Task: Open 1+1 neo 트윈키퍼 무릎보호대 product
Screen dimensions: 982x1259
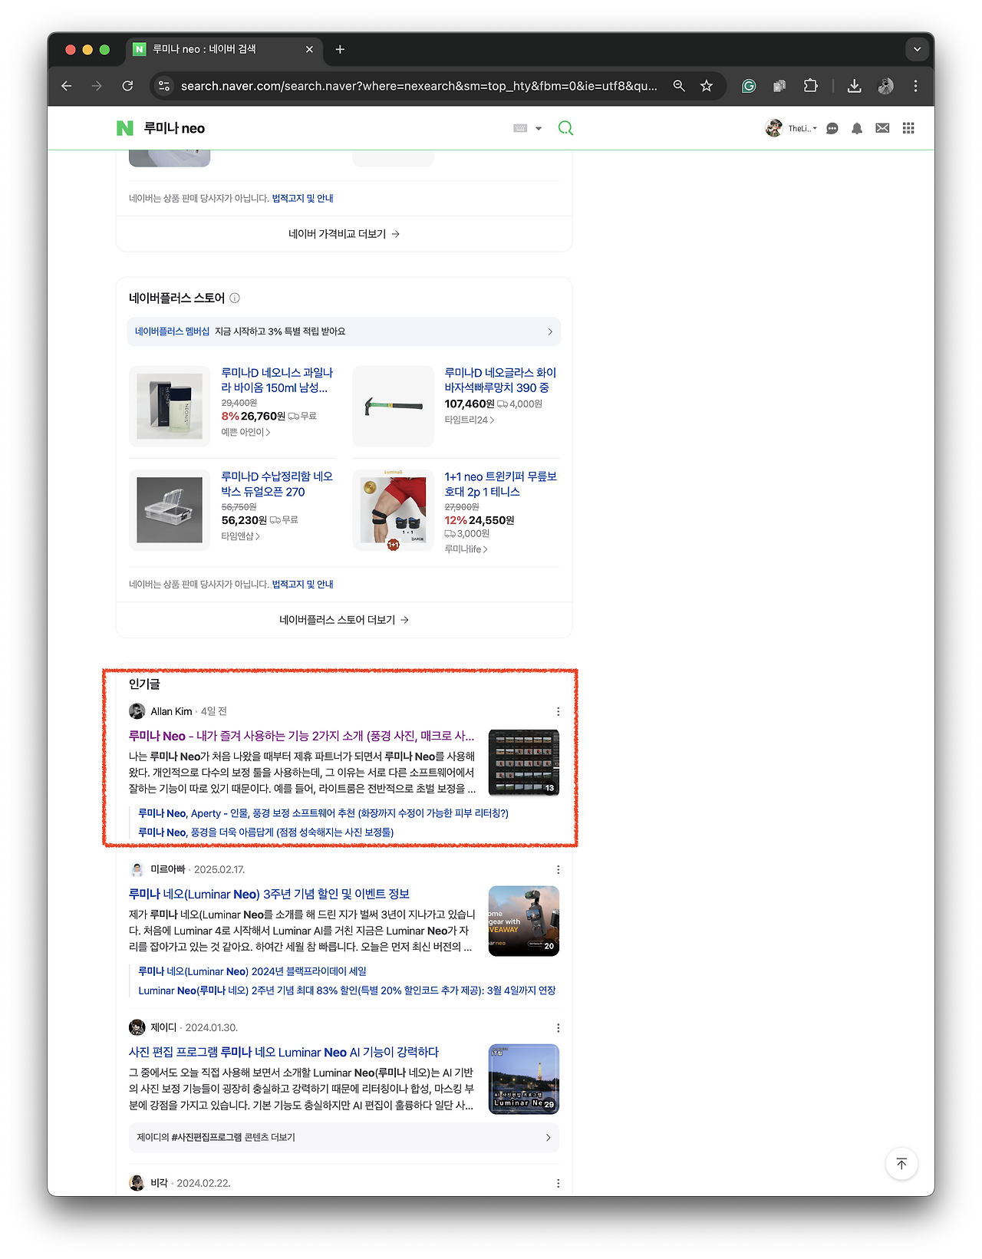Action: pyautogui.click(x=500, y=484)
